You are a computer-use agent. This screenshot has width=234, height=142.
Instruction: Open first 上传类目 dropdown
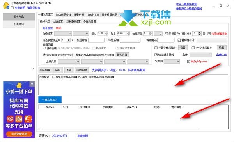[x=69, y=61]
